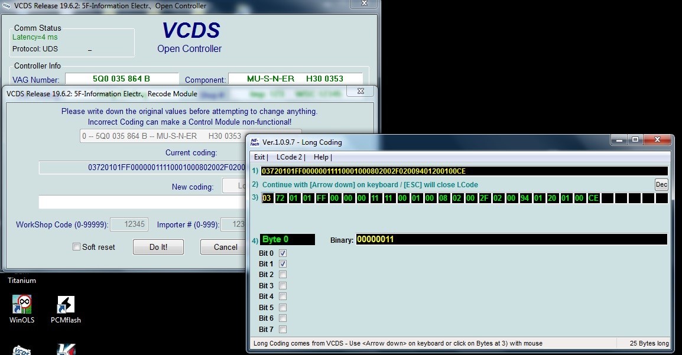The width and height of the screenshot is (682, 355).
Task: Click the Binary value field 00000011
Action: click(x=512, y=239)
